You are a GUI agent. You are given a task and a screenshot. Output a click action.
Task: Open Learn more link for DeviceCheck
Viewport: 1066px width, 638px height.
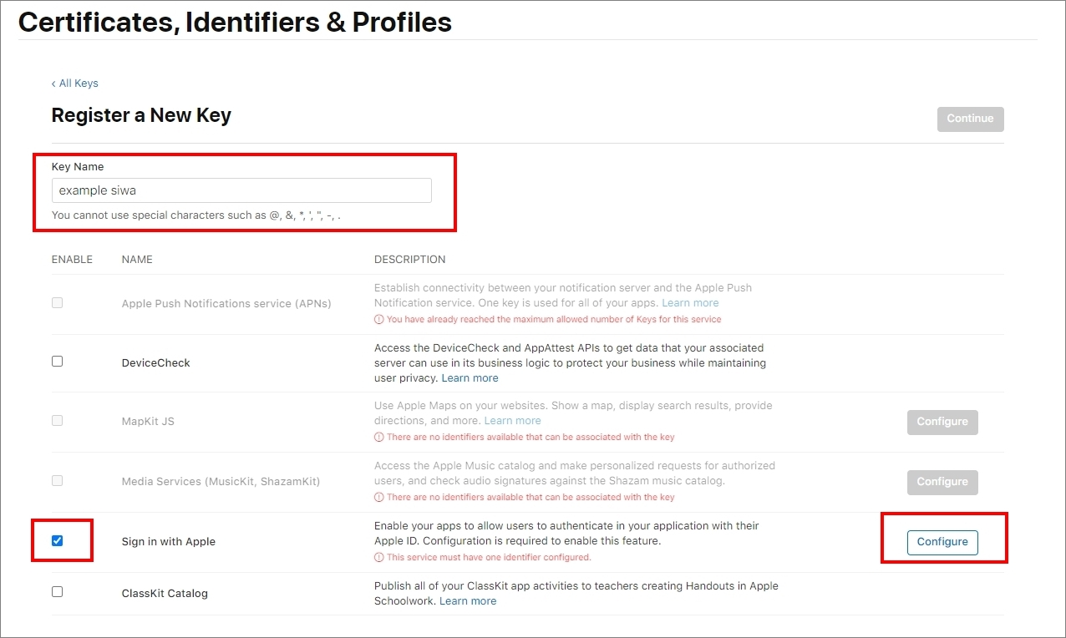coord(470,378)
